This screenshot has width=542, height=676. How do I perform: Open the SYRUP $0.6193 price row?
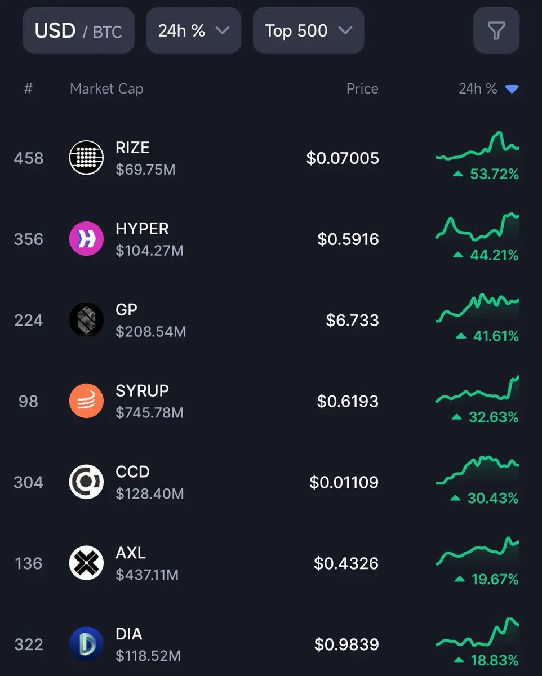tap(271, 401)
